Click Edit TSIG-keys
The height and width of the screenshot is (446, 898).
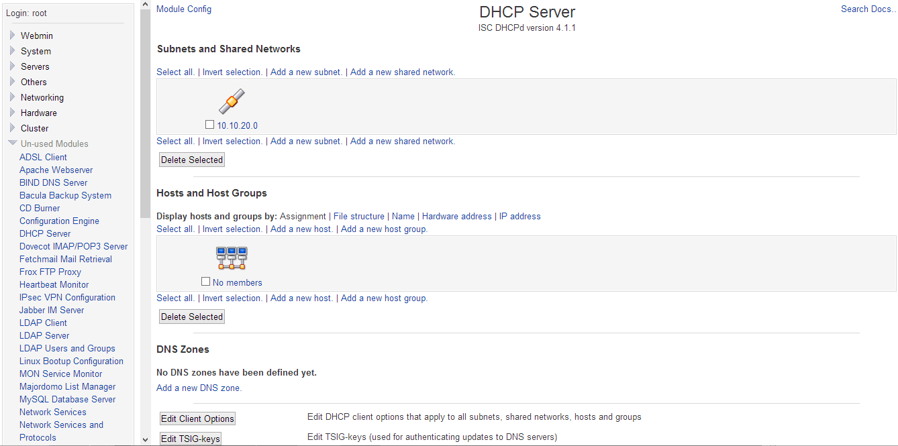[190, 438]
